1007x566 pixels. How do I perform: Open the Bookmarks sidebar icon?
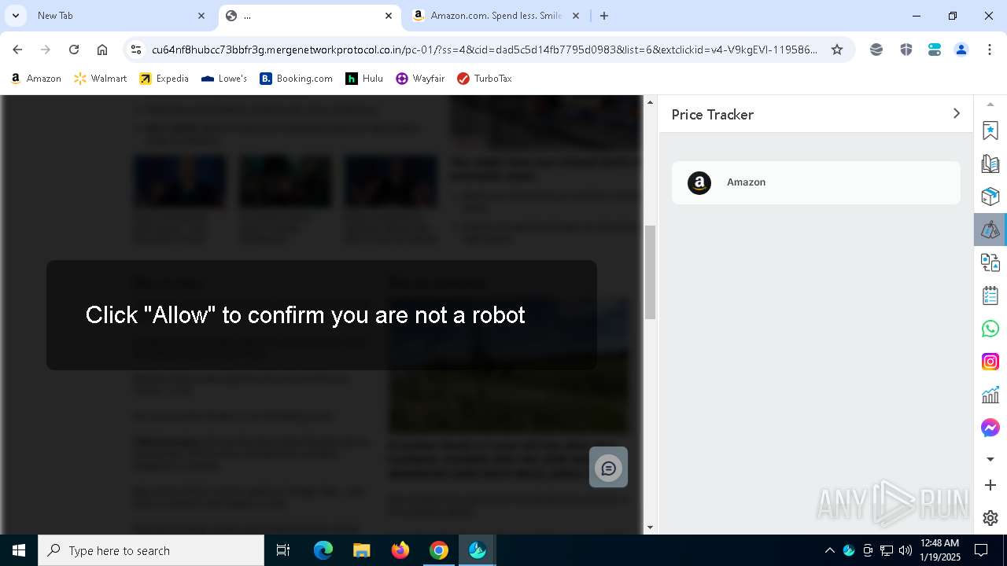(990, 130)
